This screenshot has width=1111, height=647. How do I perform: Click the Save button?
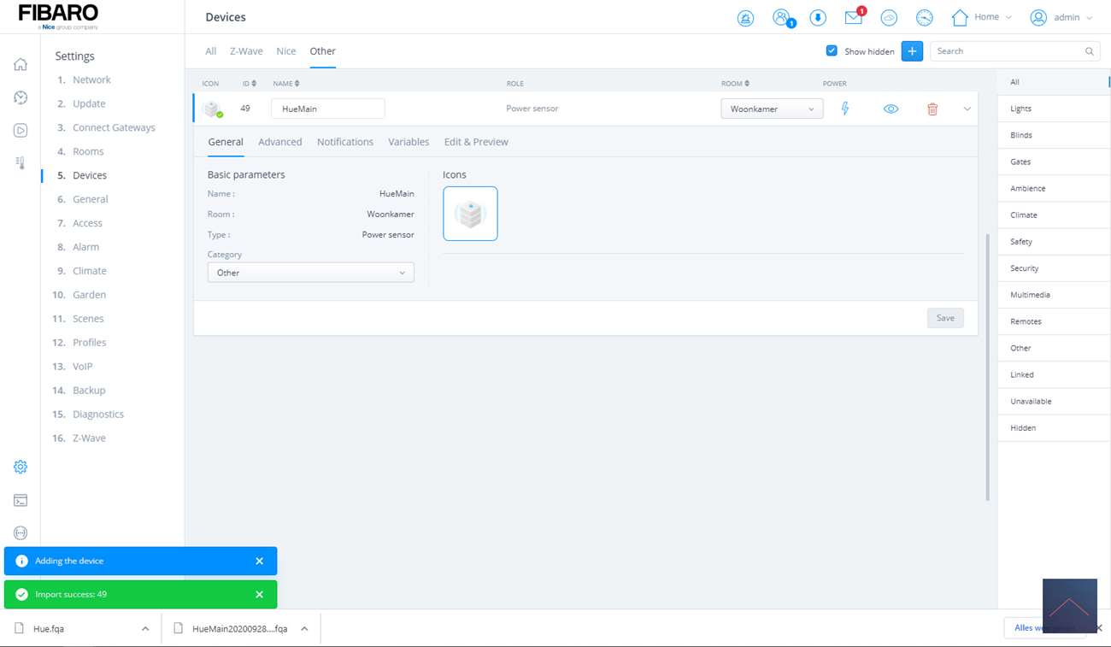945,318
